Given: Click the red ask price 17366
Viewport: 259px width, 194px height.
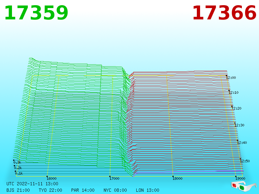Looking at the screenshot, I should 224,13.
